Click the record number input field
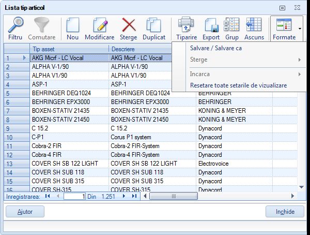310x235 pixels. (x=74, y=196)
